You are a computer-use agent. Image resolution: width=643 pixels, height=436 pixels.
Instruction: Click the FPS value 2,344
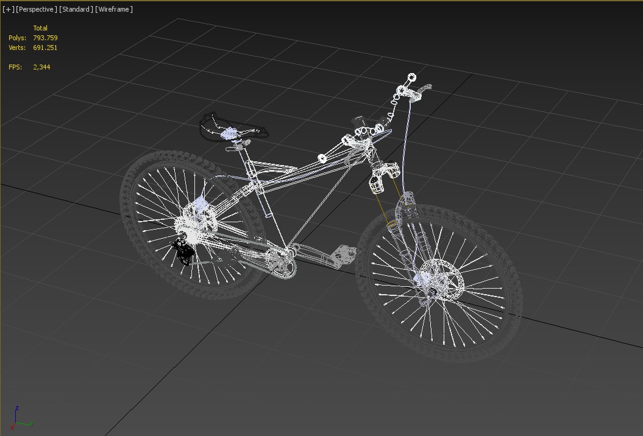tap(41, 67)
